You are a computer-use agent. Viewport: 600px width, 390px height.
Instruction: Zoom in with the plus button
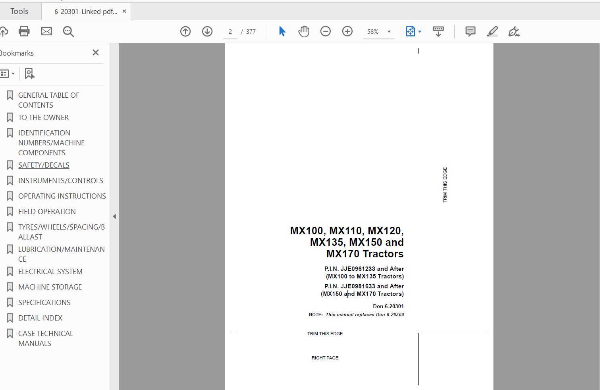click(x=347, y=31)
